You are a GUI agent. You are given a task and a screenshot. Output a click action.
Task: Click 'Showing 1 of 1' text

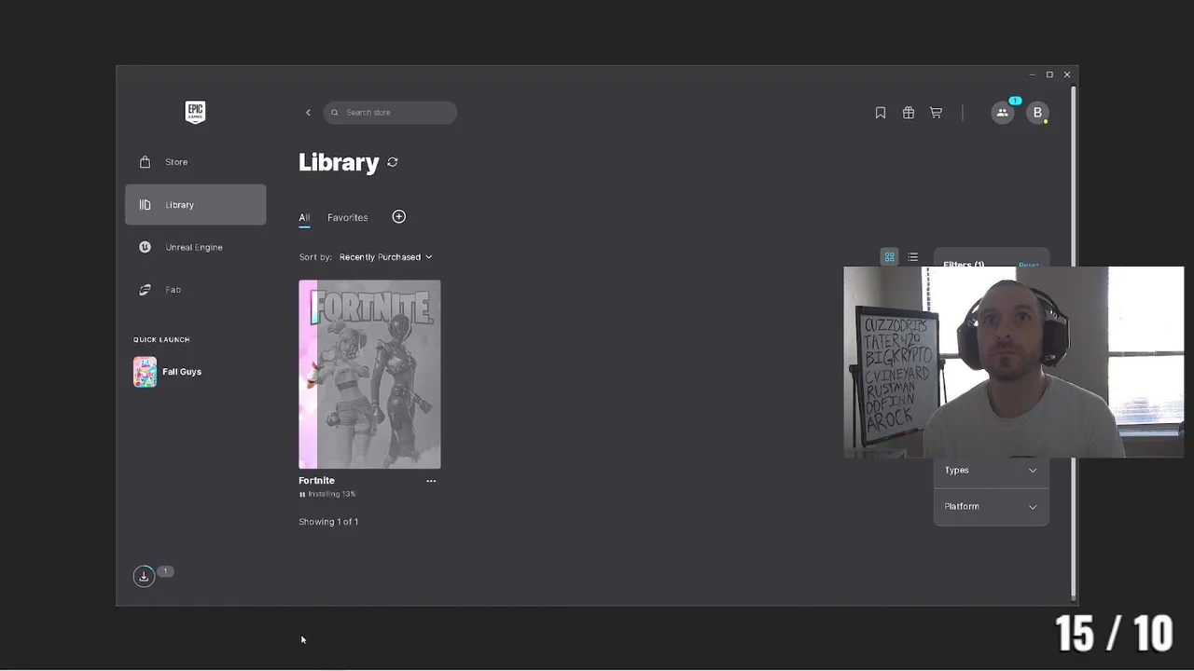[x=328, y=522]
